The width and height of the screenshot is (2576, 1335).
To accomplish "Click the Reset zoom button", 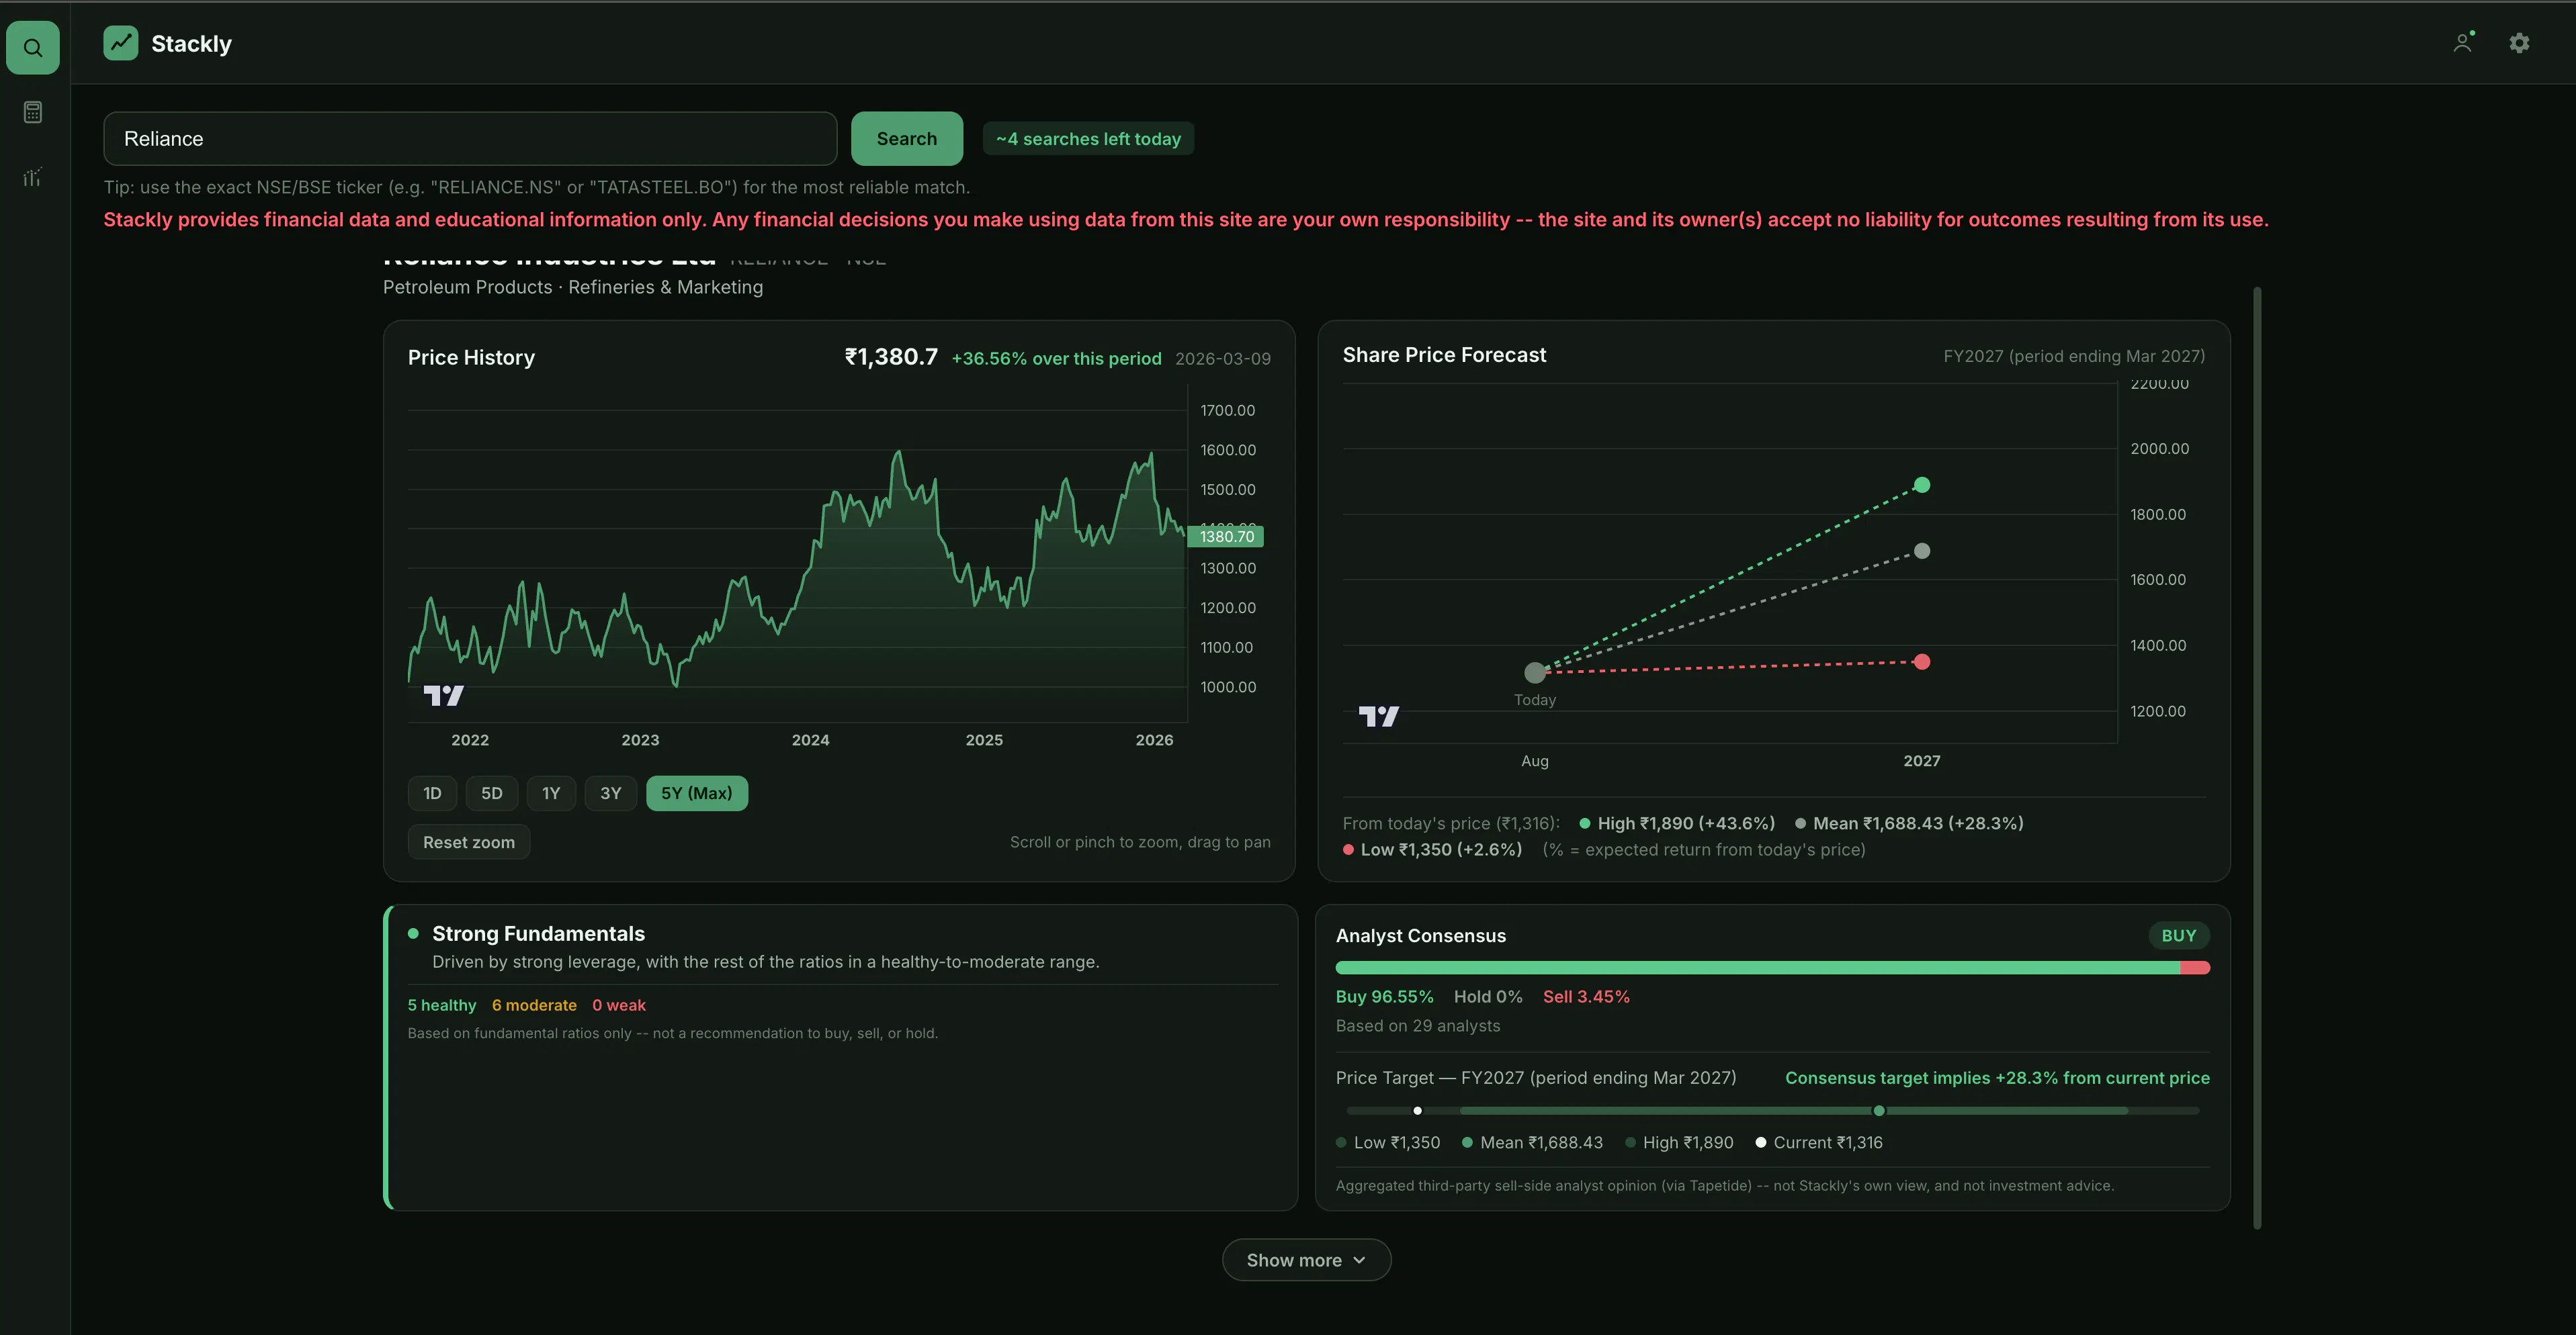I will point(469,842).
